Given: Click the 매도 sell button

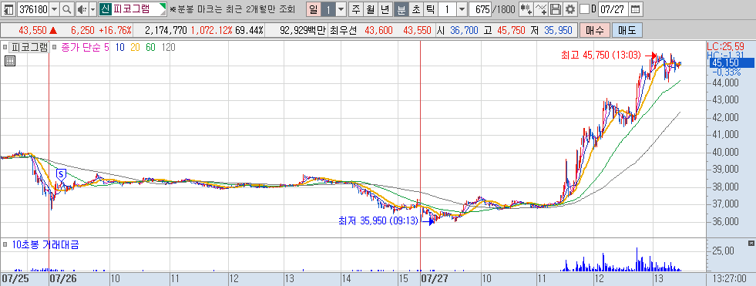Looking at the screenshot, I should coord(627,30).
